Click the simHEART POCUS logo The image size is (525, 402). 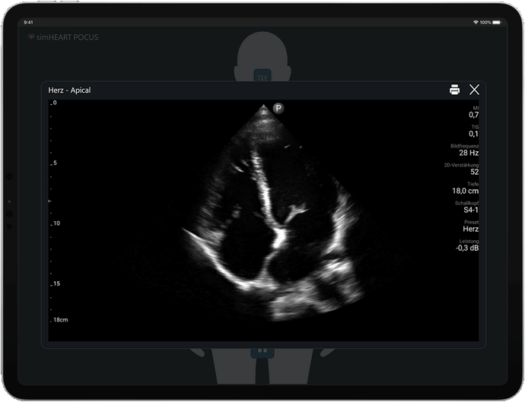[63, 37]
